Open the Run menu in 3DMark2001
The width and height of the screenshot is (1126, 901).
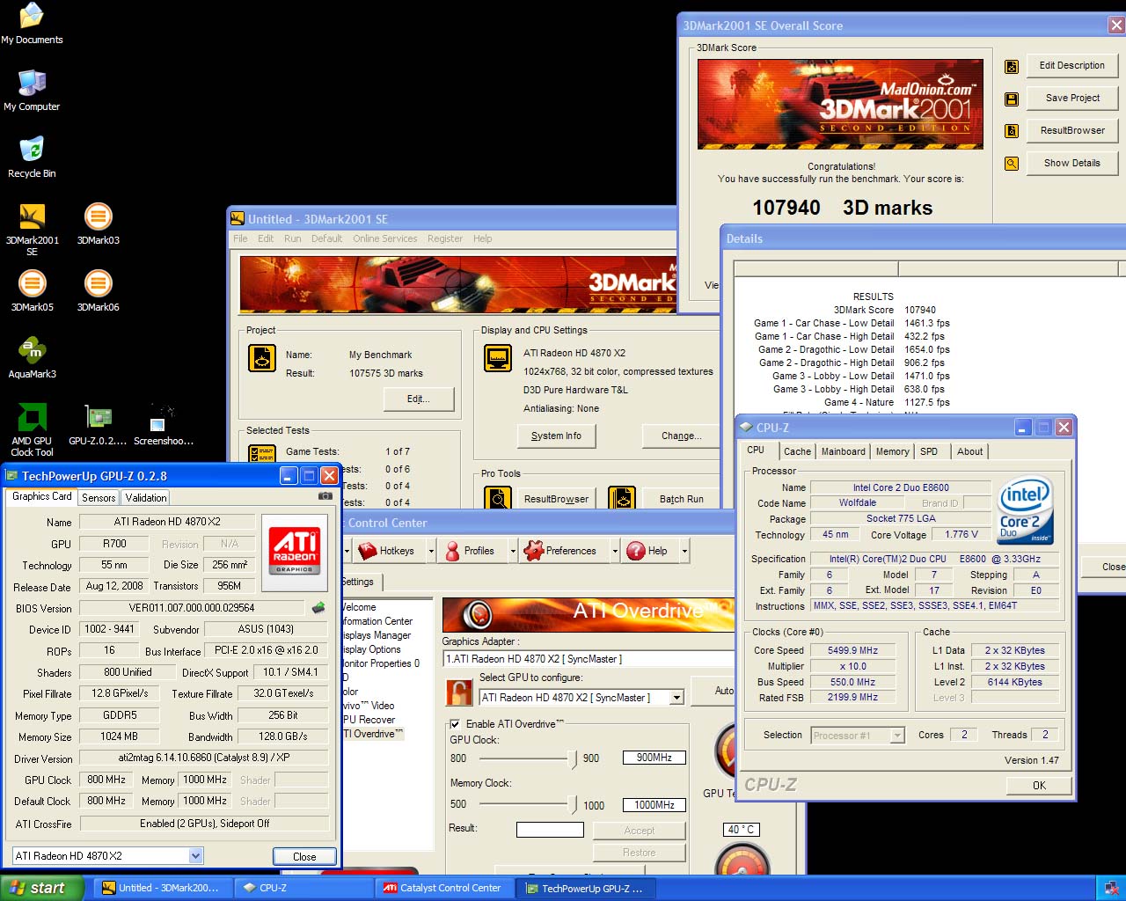292,238
